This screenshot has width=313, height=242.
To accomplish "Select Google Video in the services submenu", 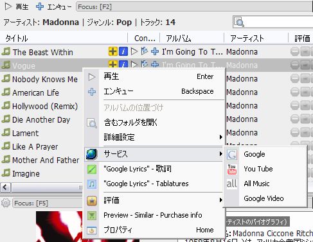I will [x=265, y=198].
